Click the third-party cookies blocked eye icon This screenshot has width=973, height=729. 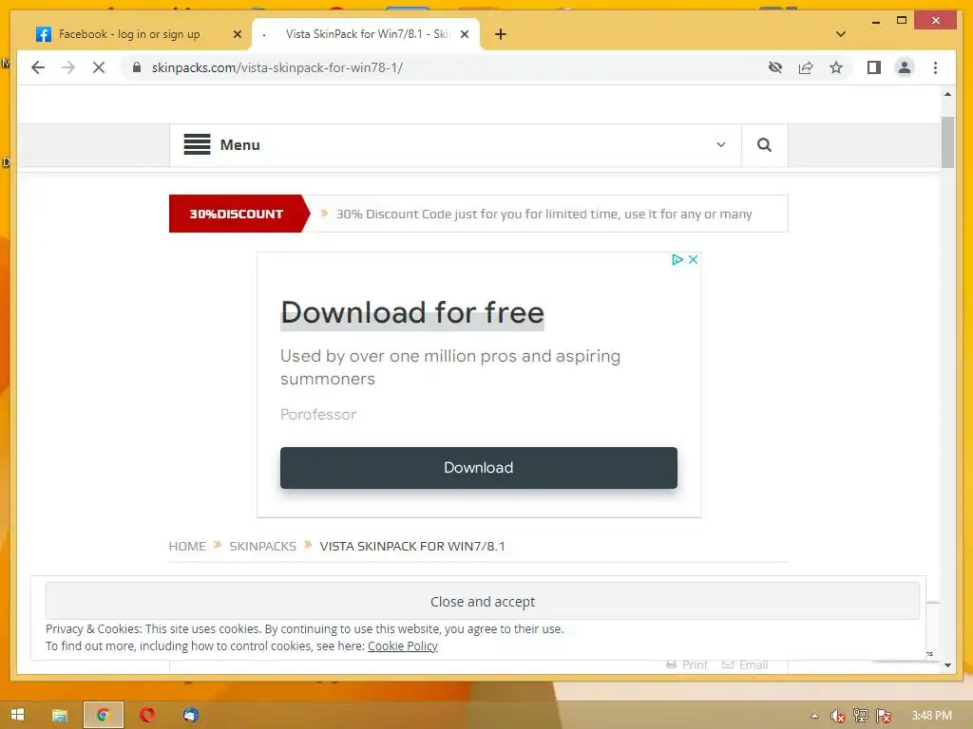(775, 67)
